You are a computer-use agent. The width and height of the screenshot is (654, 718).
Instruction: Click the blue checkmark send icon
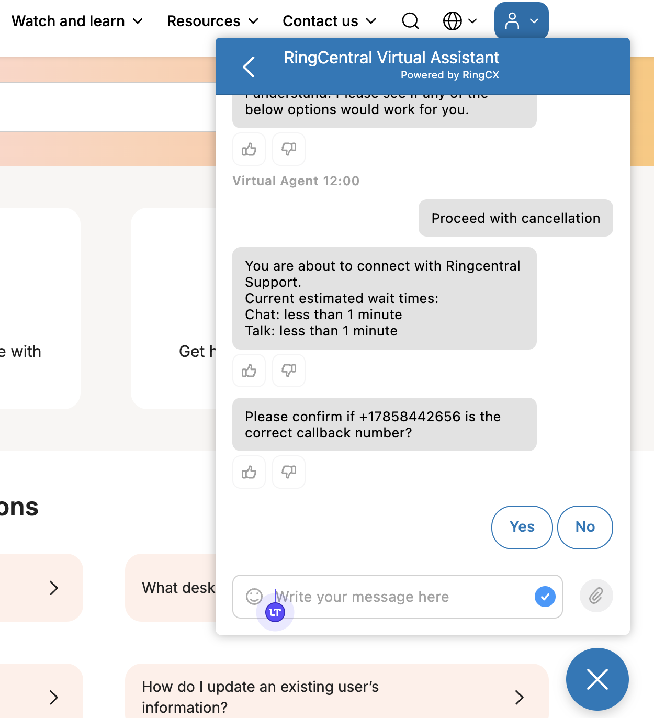pos(545,597)
